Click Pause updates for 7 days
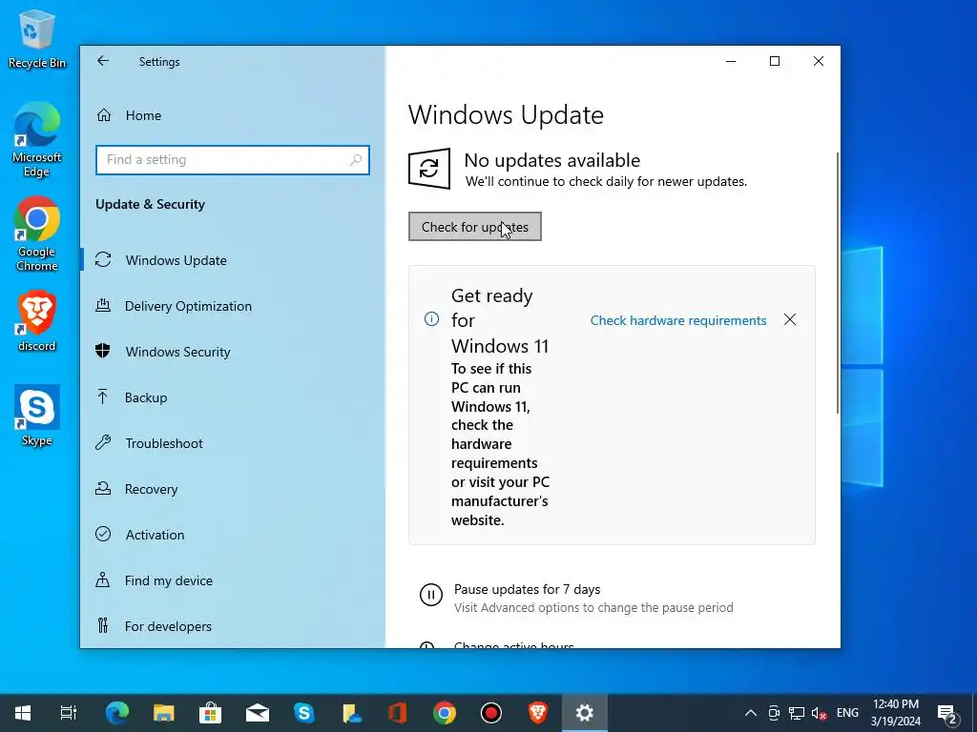This screenshot has height=732, width=977. pyautogui.click(x=527, y=589)
